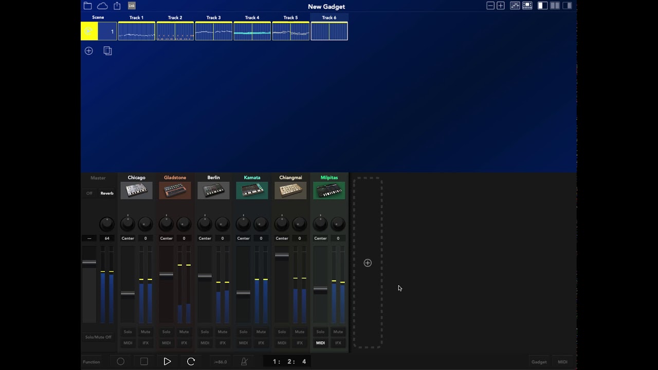Image resolution: width=658 pixels, height=370 pixels.
Task: Switch to split-pane layout icon
Action: pos(555,6)
